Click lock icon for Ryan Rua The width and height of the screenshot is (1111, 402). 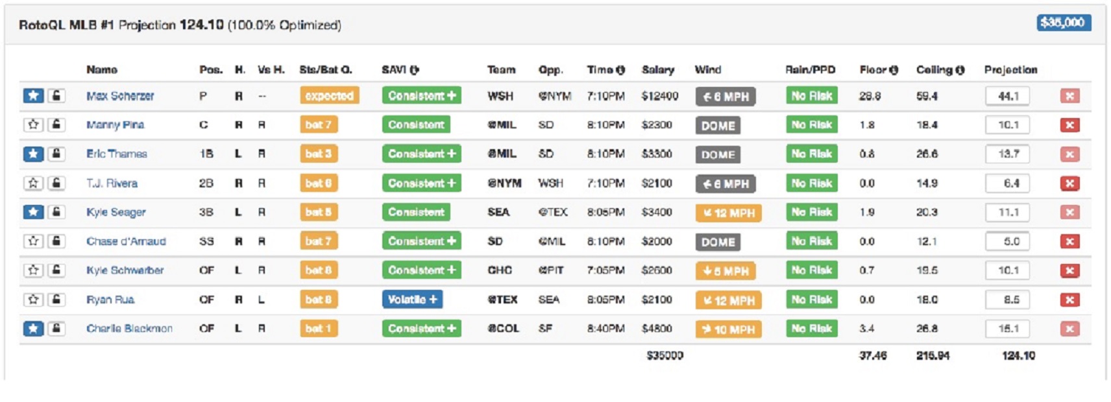click(56, 300)
